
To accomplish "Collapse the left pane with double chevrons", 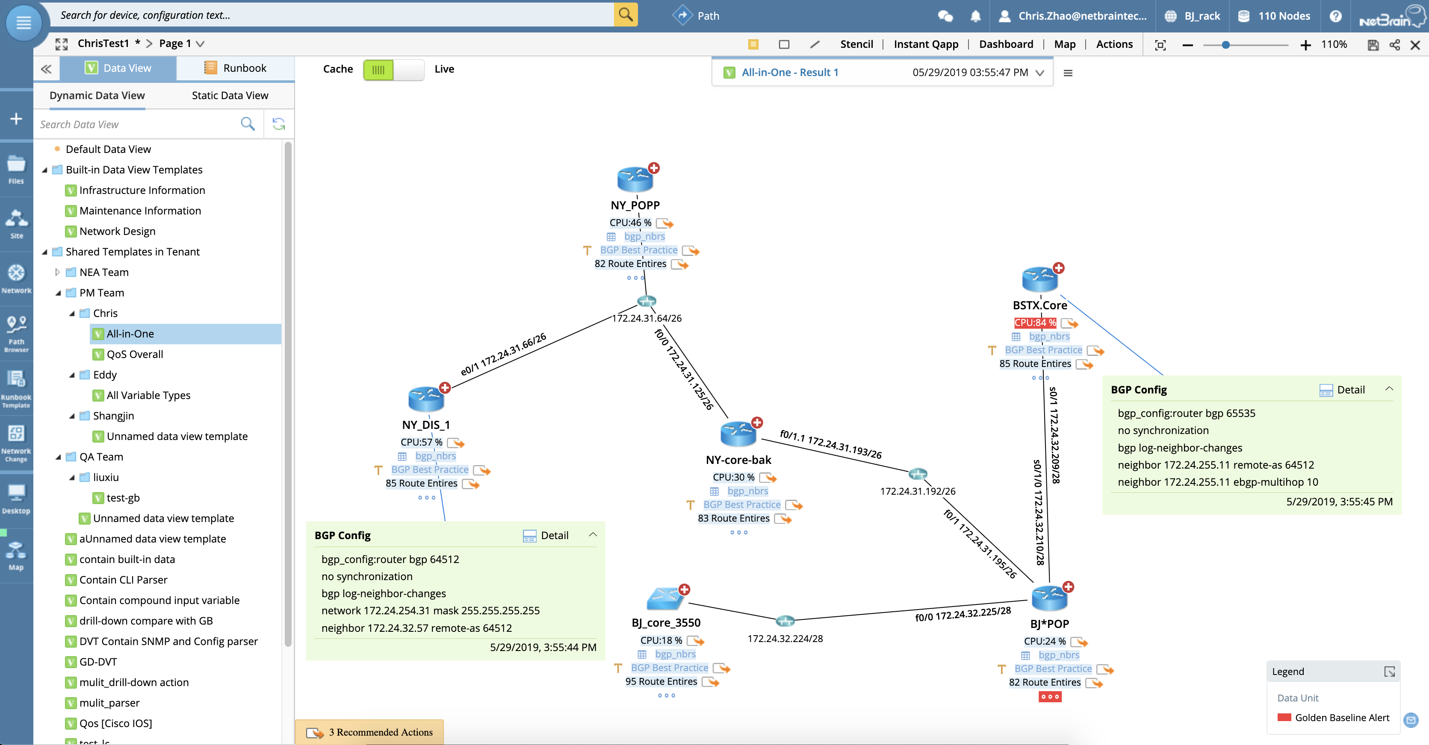I will [47, 69].
